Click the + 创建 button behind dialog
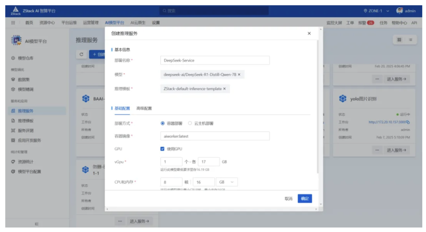The height and width of the screenshot is (232, 426). pyautogui.click(x=97, y=55)
